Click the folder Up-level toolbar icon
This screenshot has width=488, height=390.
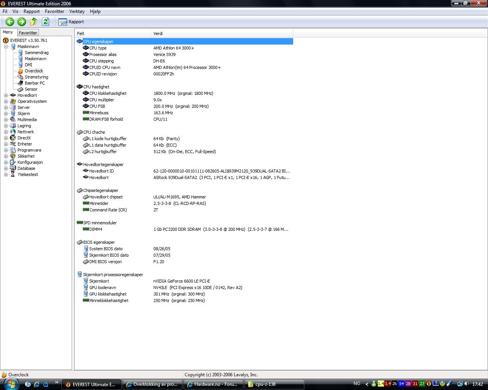pos(34,22)
